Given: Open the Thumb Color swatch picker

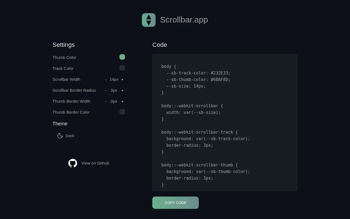Looking at the screenshot, I should [x=122, y=57].
